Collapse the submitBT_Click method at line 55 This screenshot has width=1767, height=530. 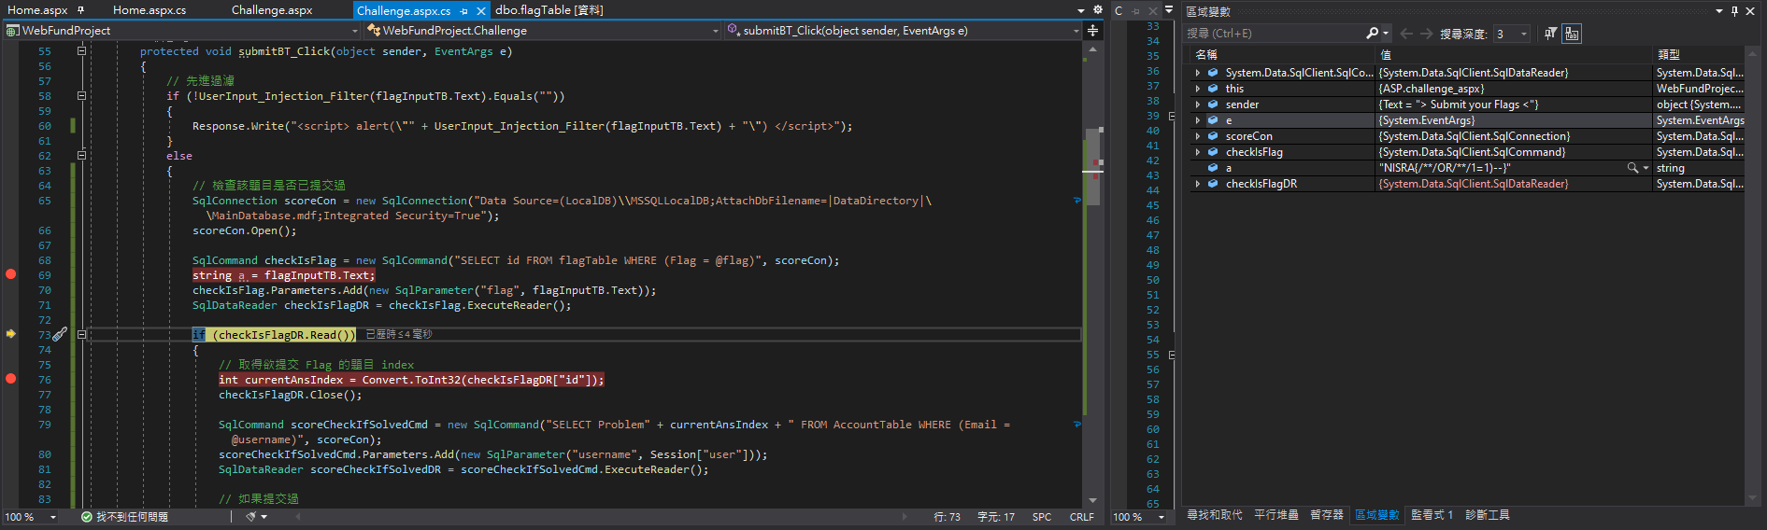pyautogui.click(x=81, y=51)
